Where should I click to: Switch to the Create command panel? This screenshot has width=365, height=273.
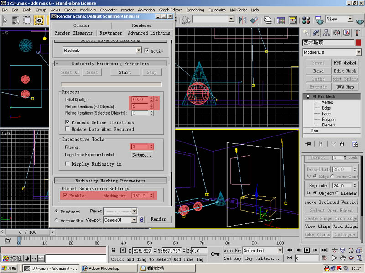(306, 33)
